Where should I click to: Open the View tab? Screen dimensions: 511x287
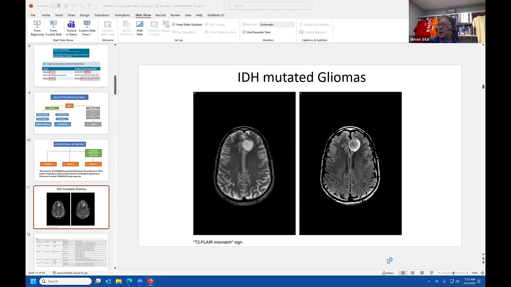(188, 15)
